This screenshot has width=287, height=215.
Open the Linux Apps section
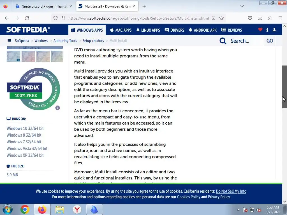coord(148,30)
